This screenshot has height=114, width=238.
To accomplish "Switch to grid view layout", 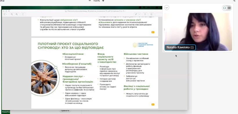I will 229,8.
